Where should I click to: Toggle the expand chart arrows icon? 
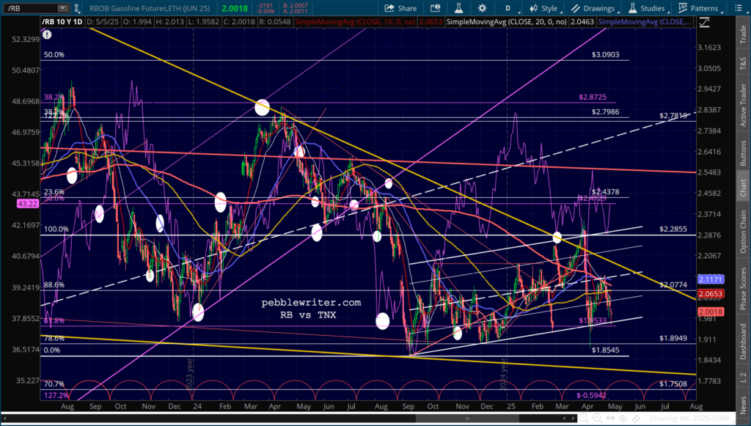(610, 419)
